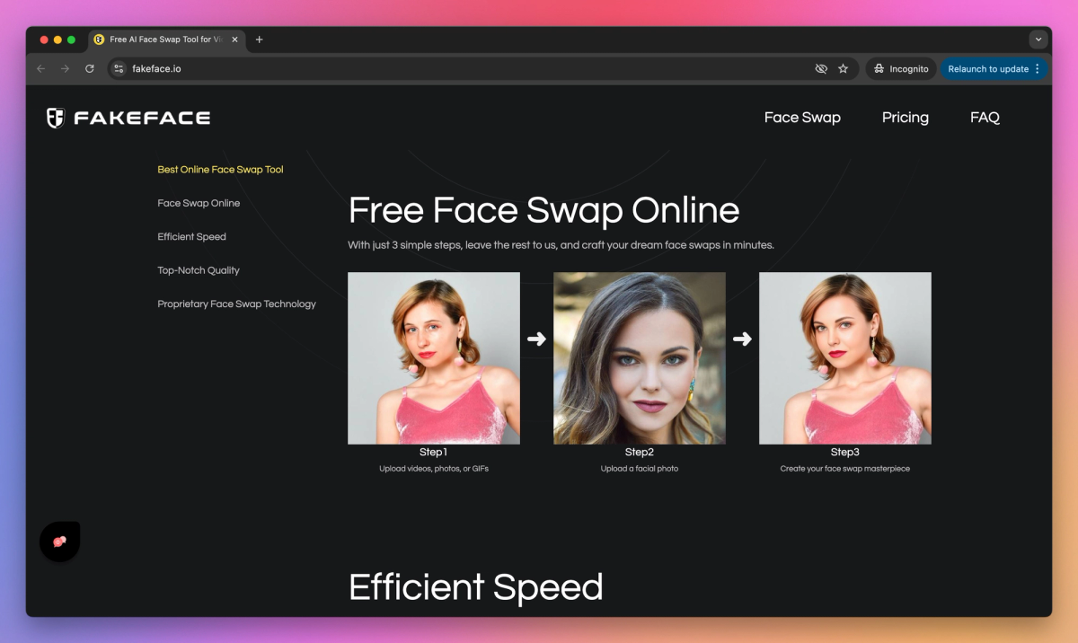The image size is (1078, 643).
Task: Click the Step2 label text
Action: click(x=640, y=453)
